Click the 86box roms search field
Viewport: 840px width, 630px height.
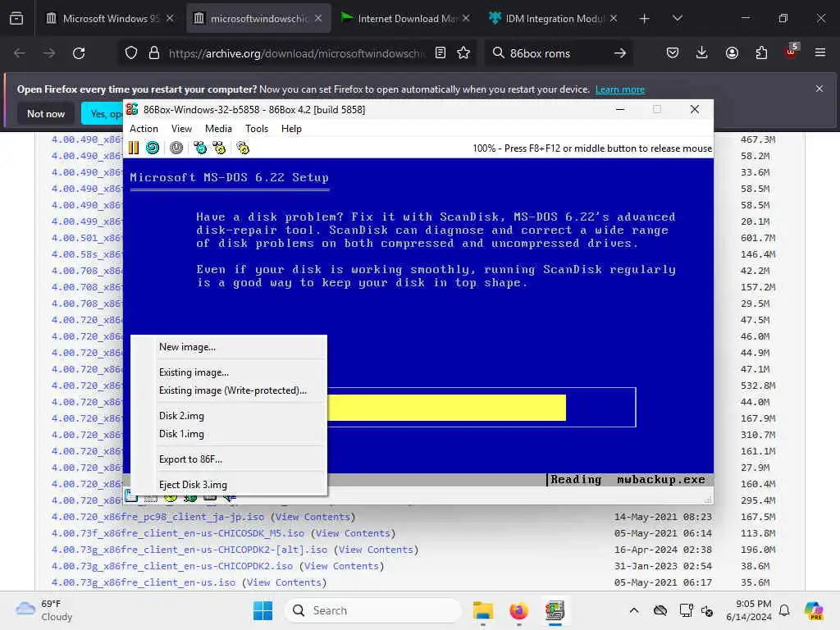557,53
